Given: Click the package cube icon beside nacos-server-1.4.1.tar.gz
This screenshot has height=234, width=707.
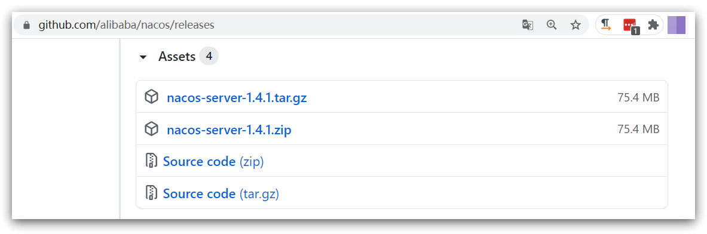Looking at the screenshot, I should point(152,97).
